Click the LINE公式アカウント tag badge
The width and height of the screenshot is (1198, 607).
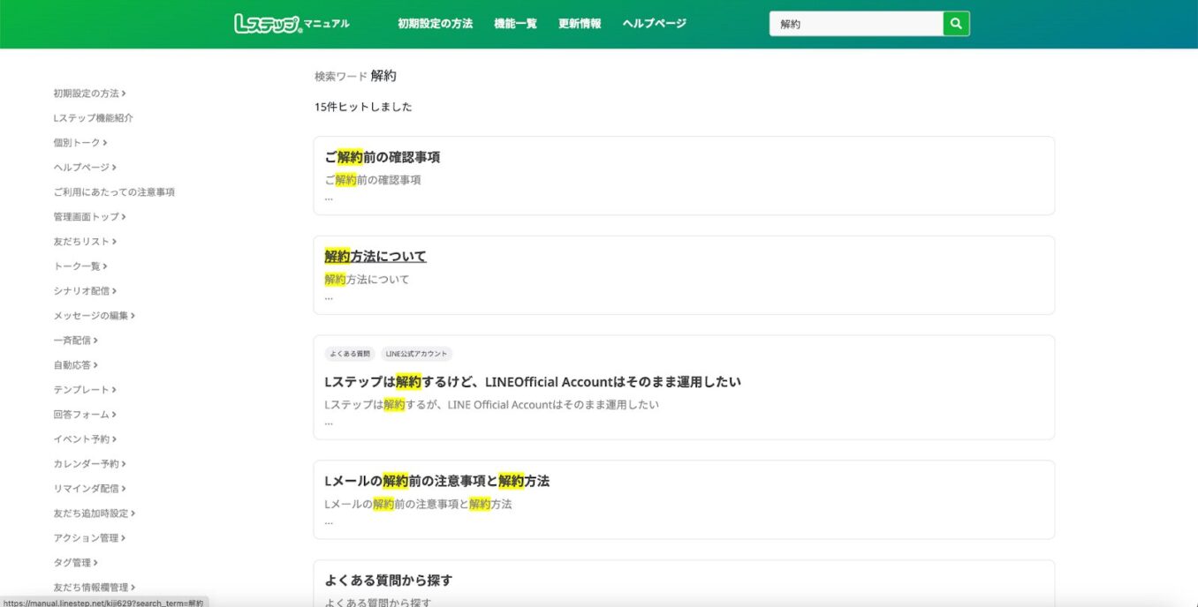click(417, 353)
